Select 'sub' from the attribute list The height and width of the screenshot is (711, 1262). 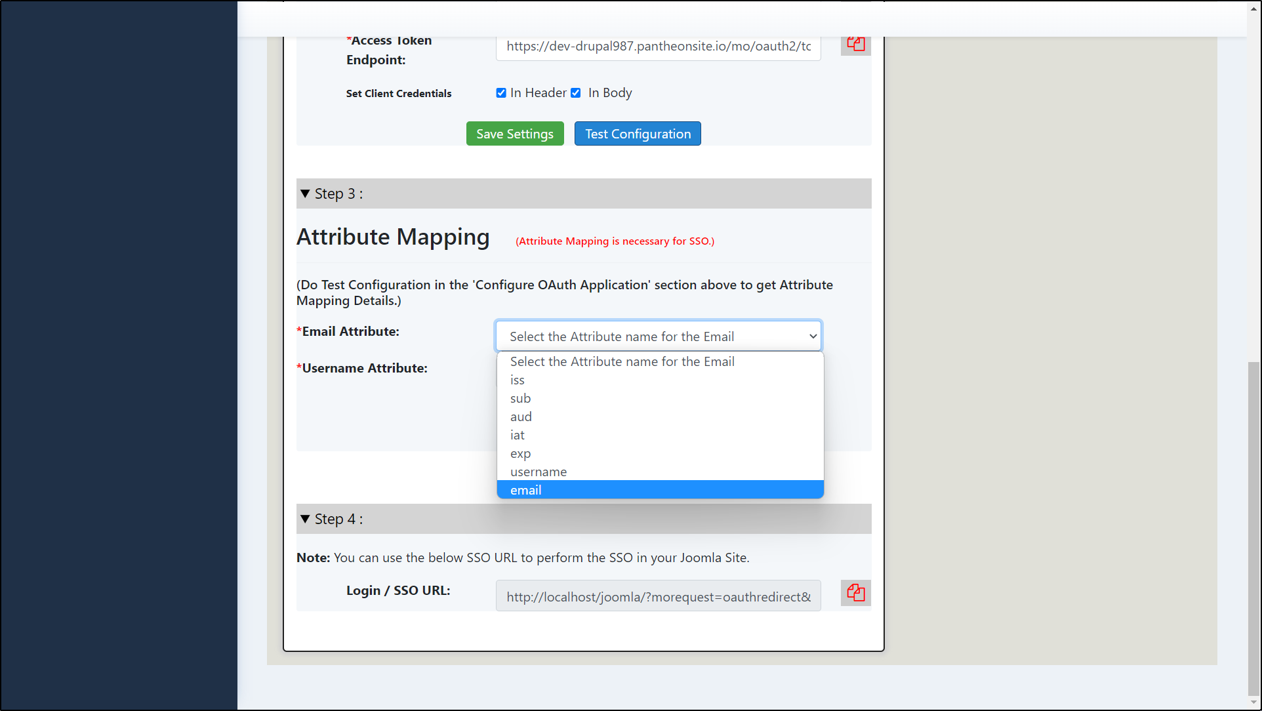coord(660,398)
